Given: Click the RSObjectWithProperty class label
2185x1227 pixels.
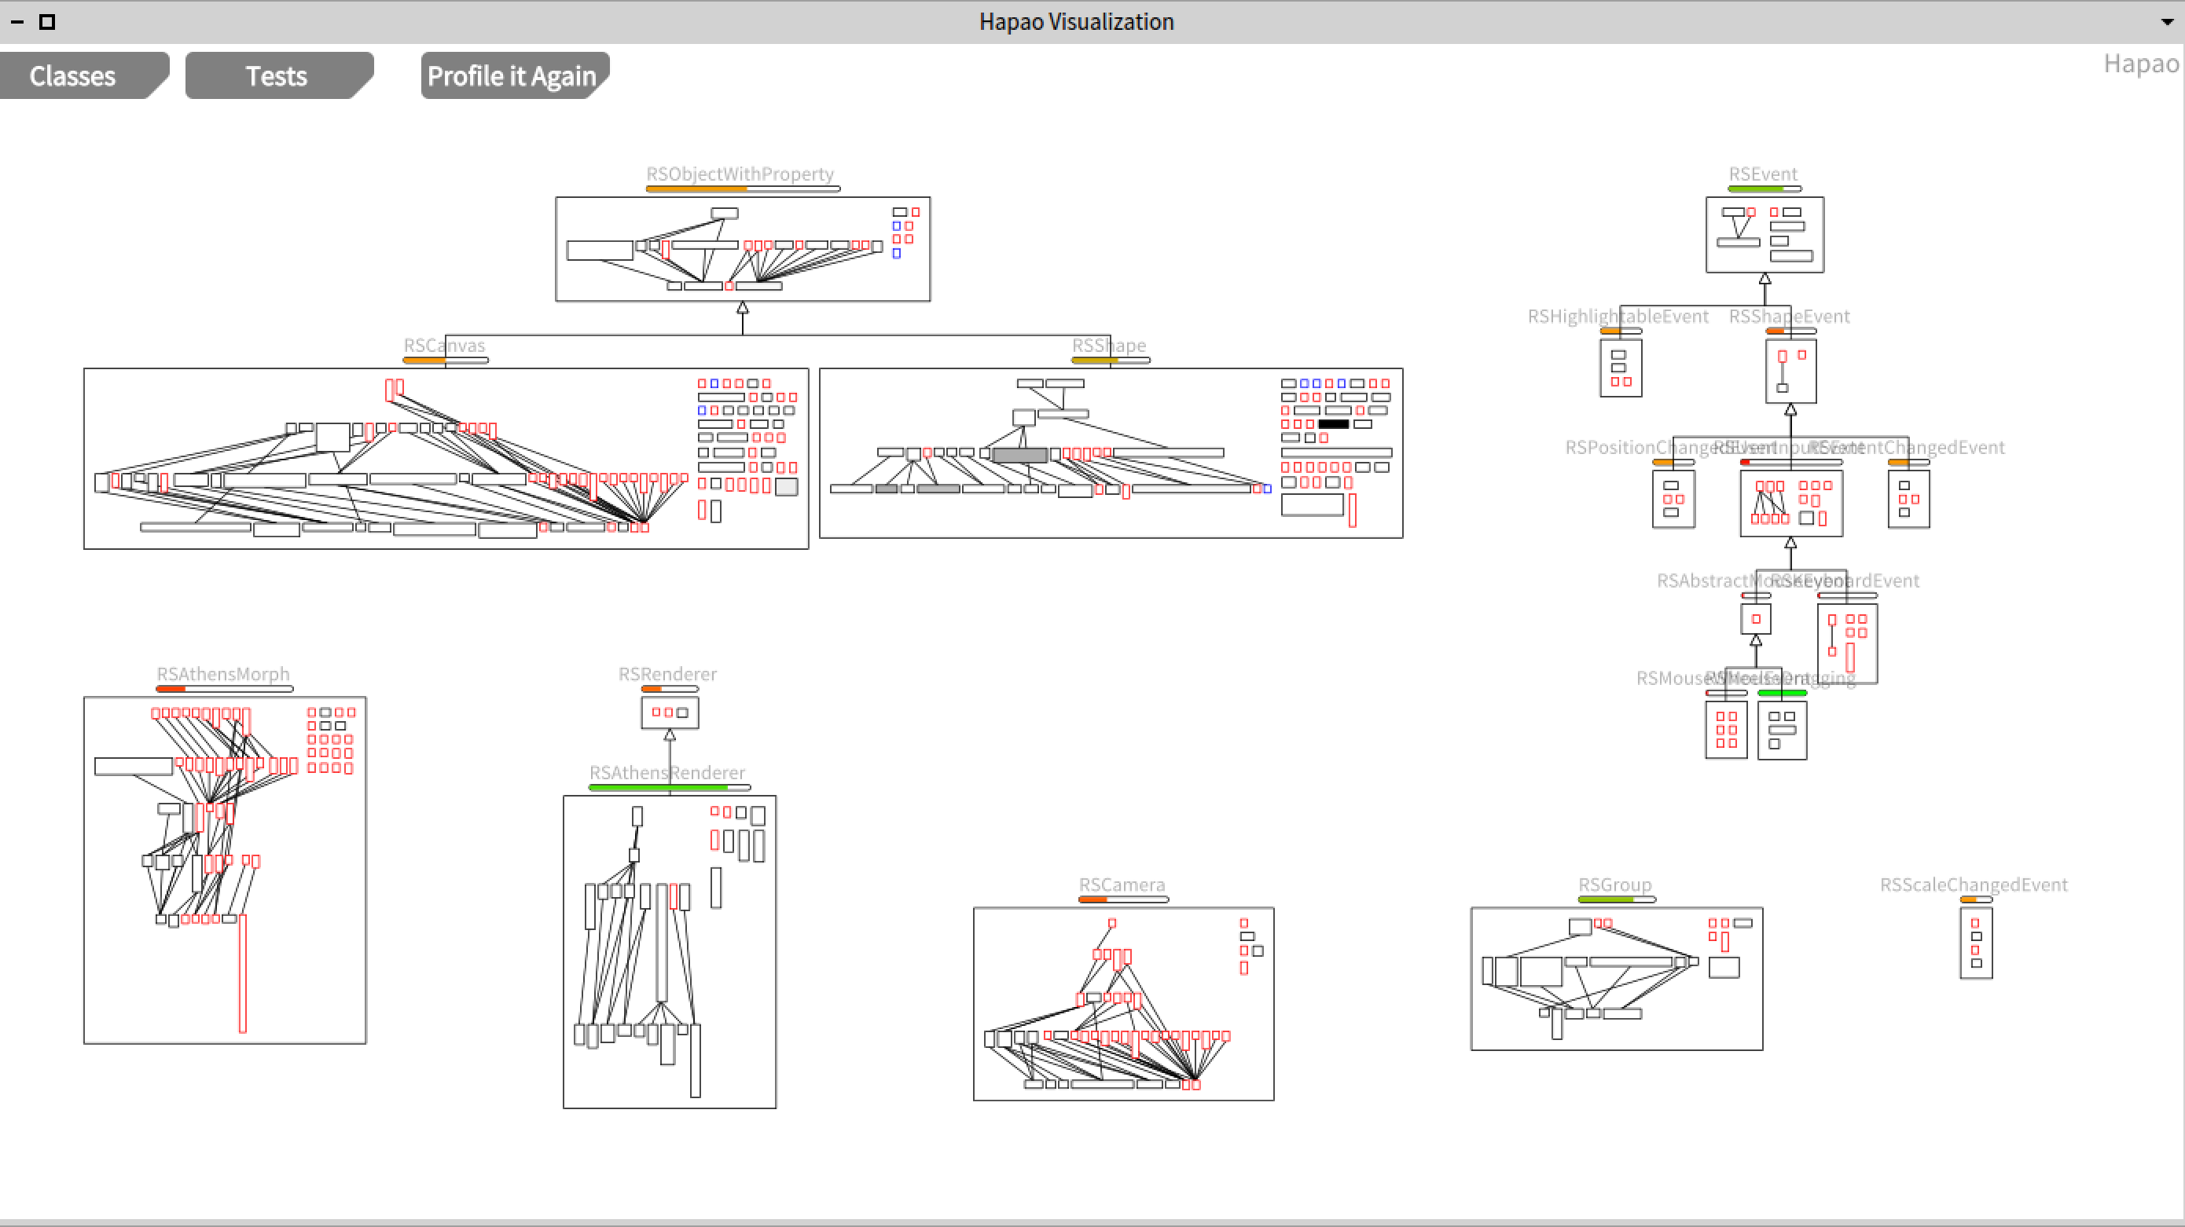Looking at the screenshot, I should coord(740,174).
